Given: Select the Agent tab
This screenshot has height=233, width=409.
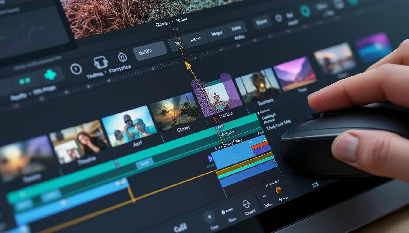Looking at the screenshot, I should (195, 39).
